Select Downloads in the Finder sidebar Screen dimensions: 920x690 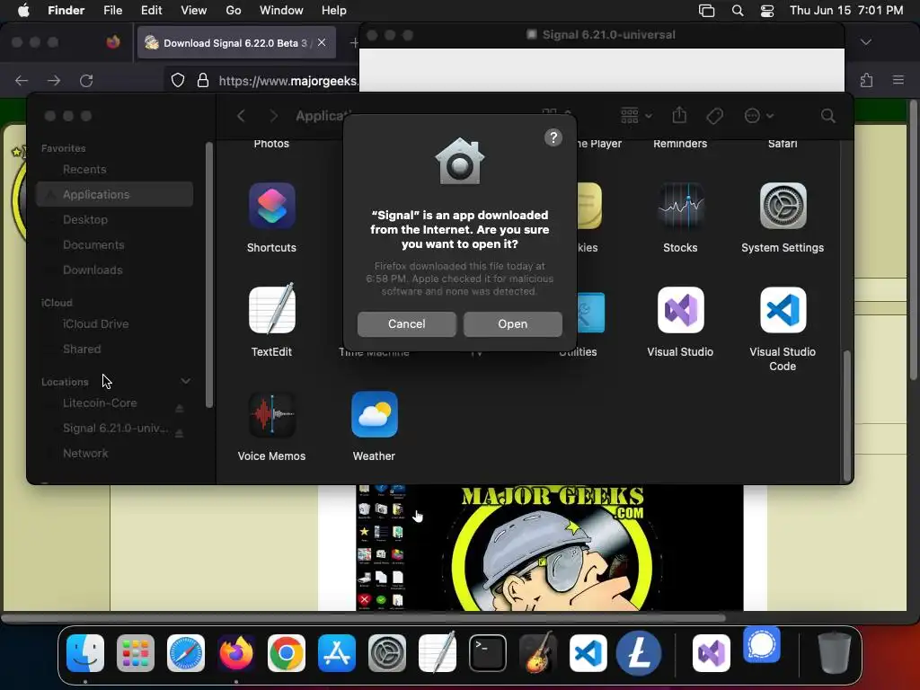[x=114, y=270]
